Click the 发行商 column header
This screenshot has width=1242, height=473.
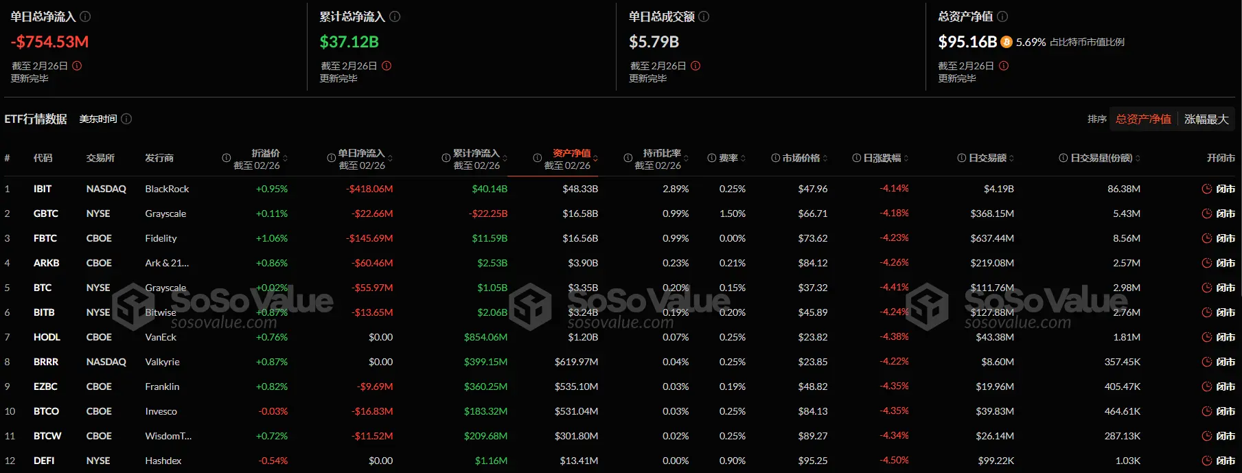pyautogui.click(x=159, y=158)
